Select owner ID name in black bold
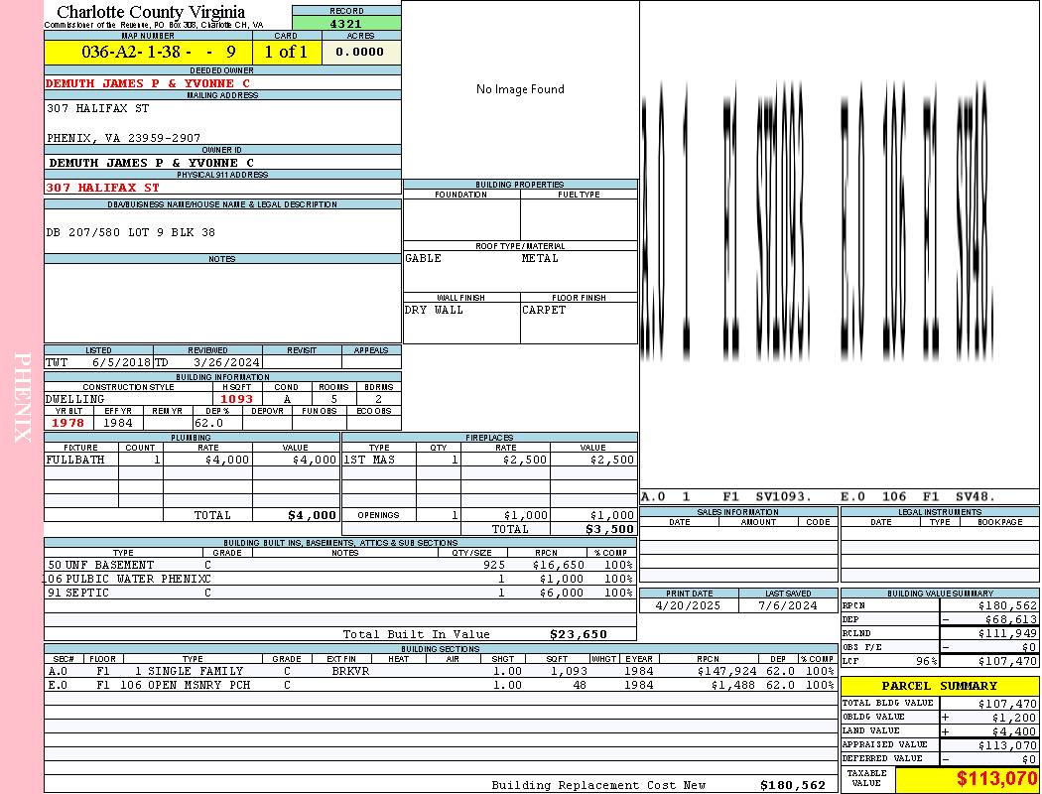Screen dimensions: 1042x794 152,163
